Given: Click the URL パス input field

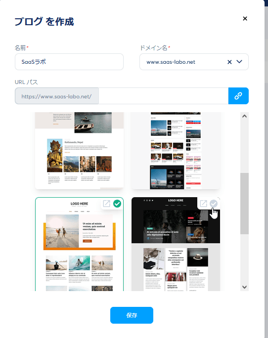Looking at the screenshot, I should 163,96.
